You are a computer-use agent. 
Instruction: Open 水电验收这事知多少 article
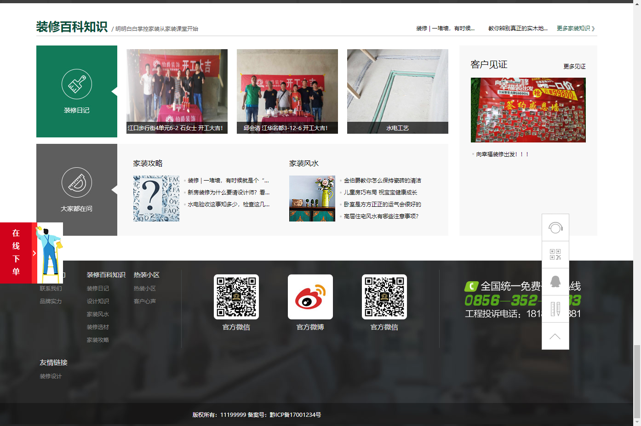pyautogui.click(x=229, y=204)
